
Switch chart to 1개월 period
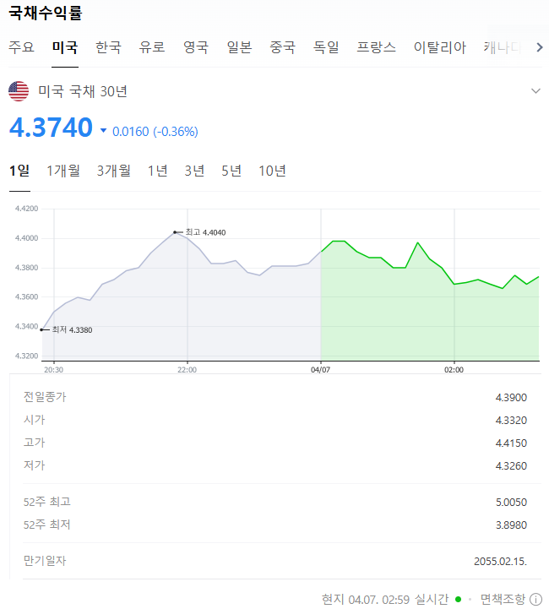(x=63, y=171)
